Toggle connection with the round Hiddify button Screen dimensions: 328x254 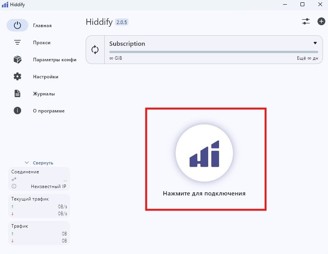click(204, 153)
